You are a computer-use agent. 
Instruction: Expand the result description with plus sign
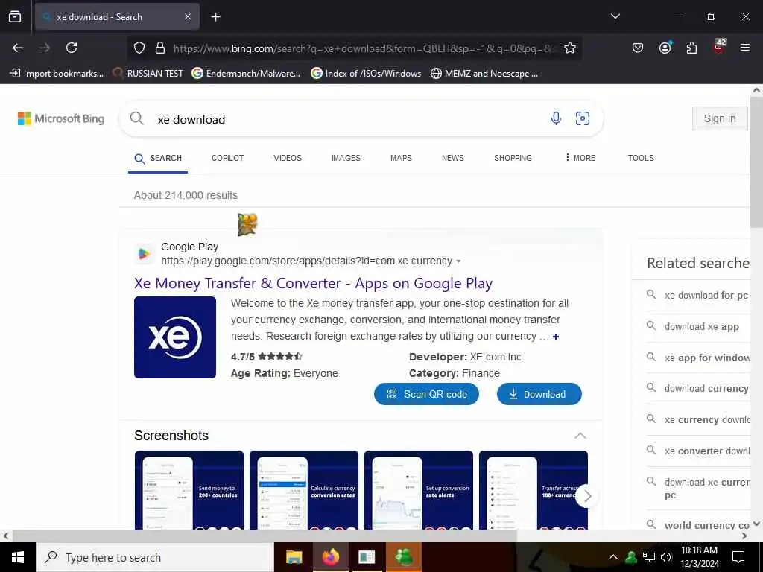(556, 337)
